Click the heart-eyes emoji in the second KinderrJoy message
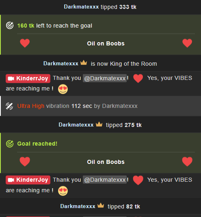Viewport: 201px width, 217px height. [x=63, y=191]
